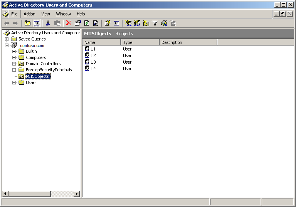Screen dimensions: 296x207
Task: Open the Help menu
Action: pos(81,14)
